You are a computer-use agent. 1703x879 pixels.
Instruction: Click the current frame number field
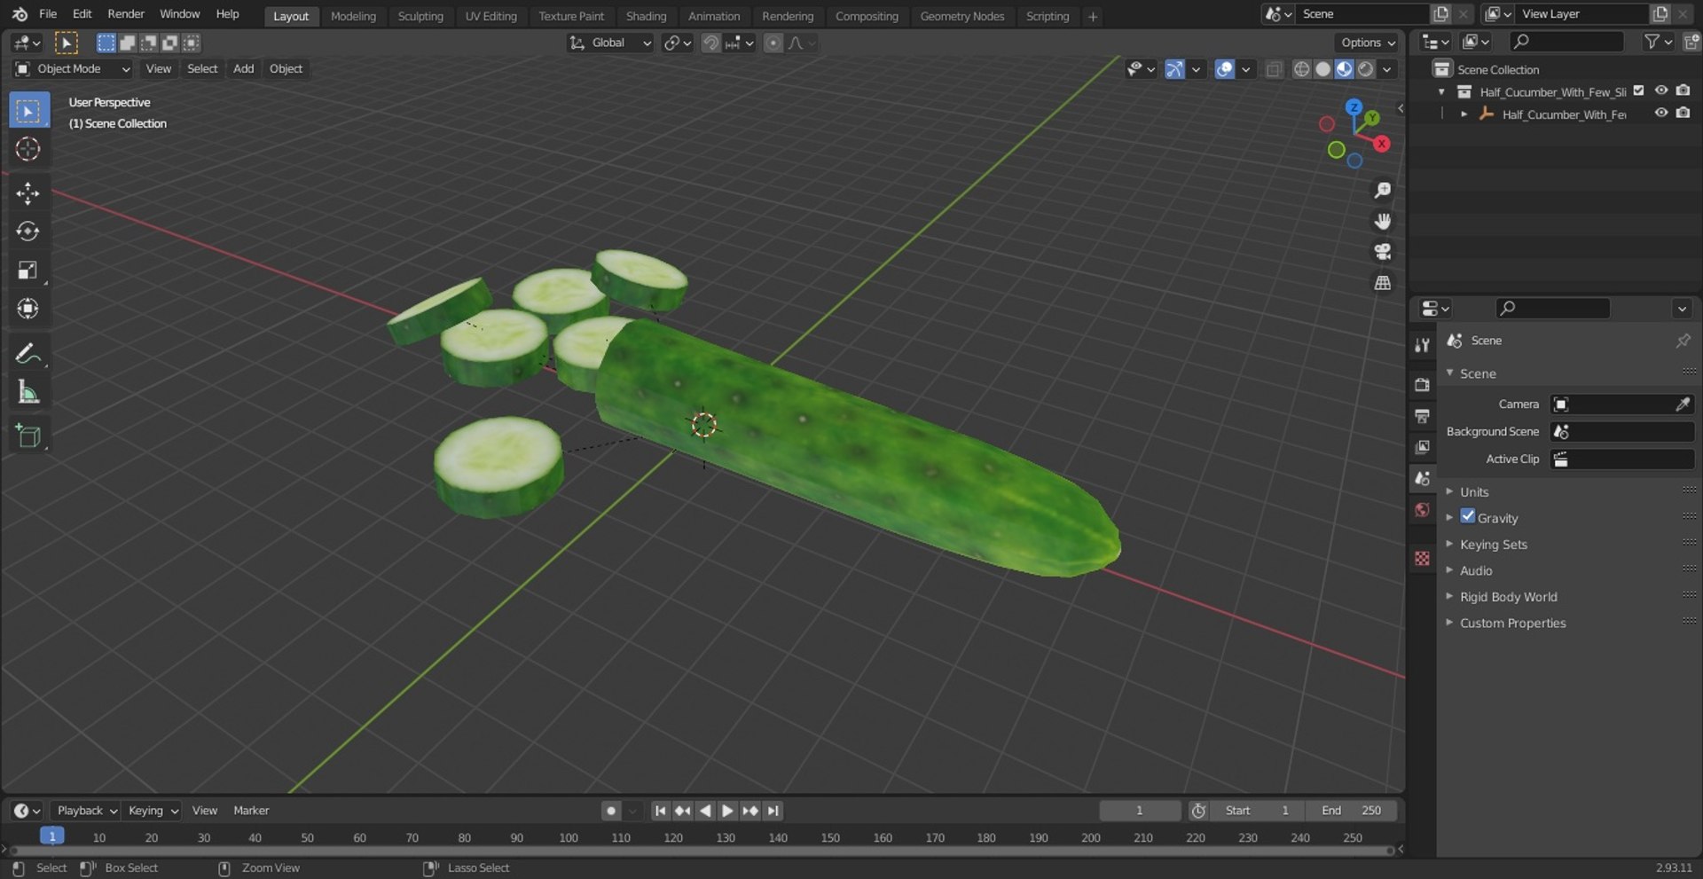click(x=1140, y=811)
